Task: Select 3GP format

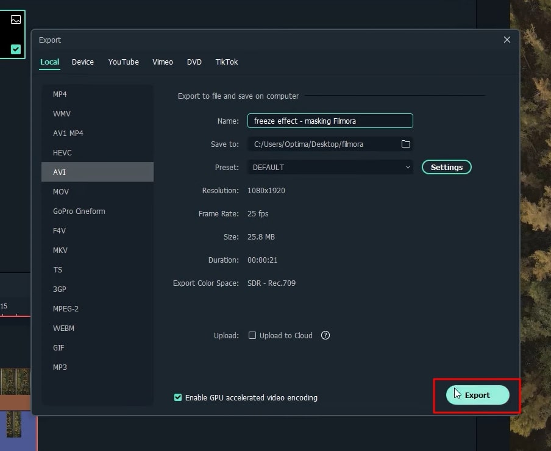Action: (98, 289)
